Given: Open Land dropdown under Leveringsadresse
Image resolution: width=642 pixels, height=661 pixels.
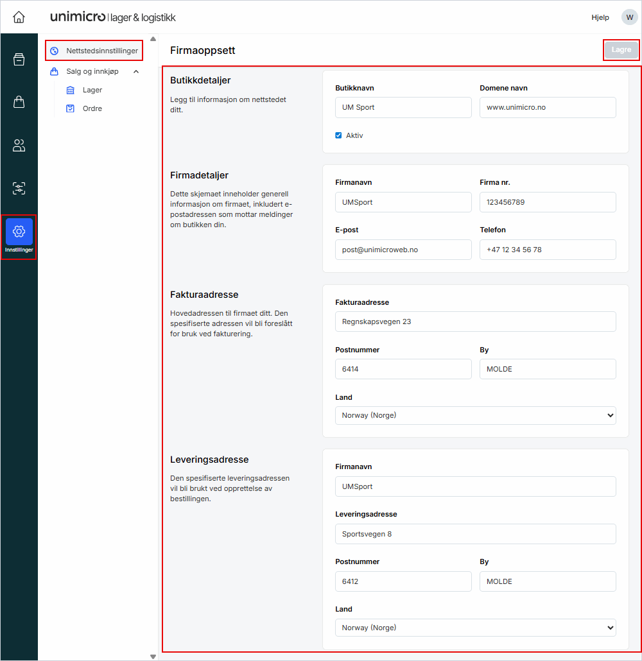Looking at the screenshot, I should tap(475, 627).
